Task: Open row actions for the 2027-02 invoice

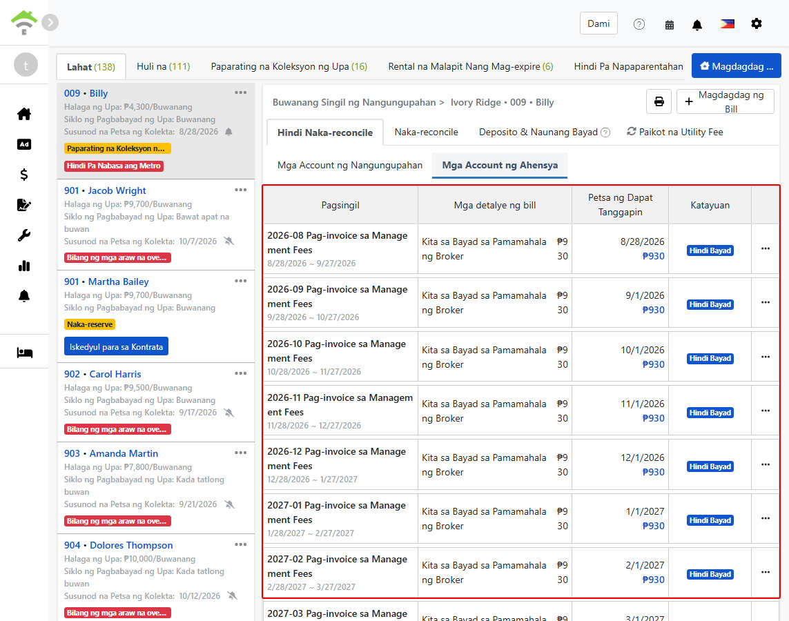Action: 766,572
